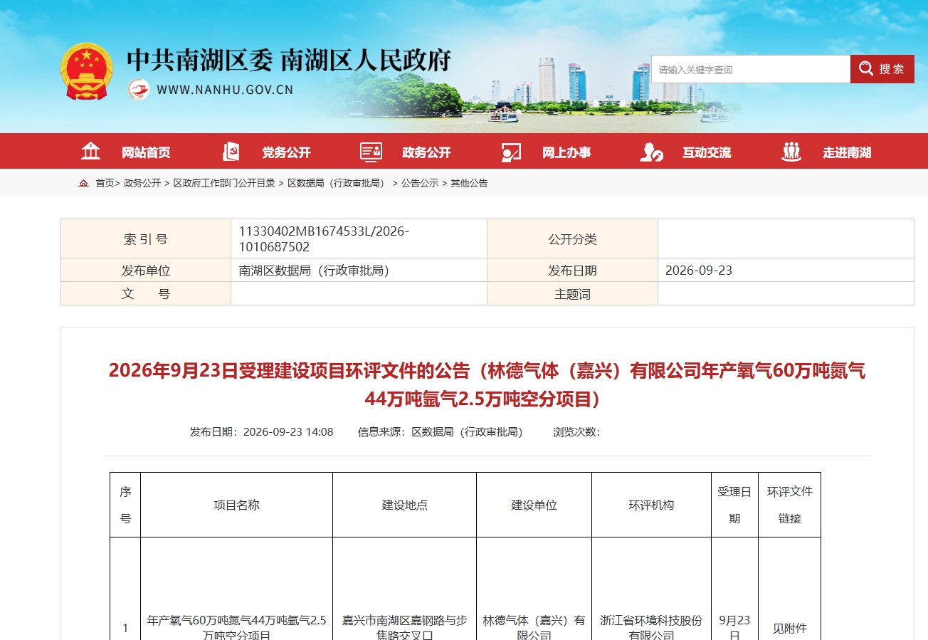This screenshot has width=928, height=640.
Task: Click the 环评机构 column header
Action: [651, 505]
